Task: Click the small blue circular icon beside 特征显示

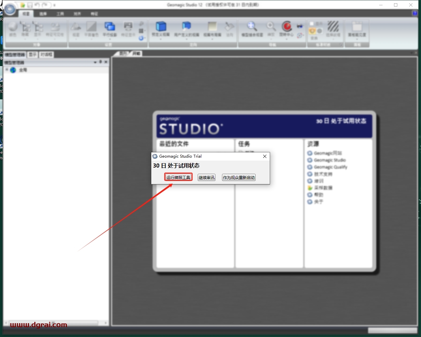Action: click(141, 38)
